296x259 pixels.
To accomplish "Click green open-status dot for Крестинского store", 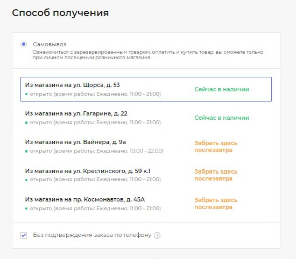I will (26, 180).
